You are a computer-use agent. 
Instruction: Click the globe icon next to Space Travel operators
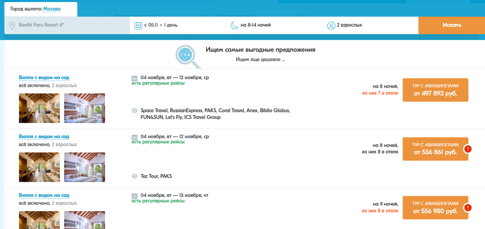coord(135,111)
